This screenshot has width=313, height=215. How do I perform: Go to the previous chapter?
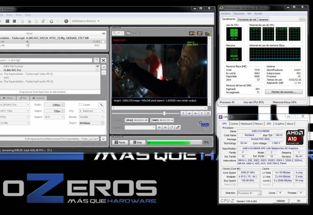(159, 127)
